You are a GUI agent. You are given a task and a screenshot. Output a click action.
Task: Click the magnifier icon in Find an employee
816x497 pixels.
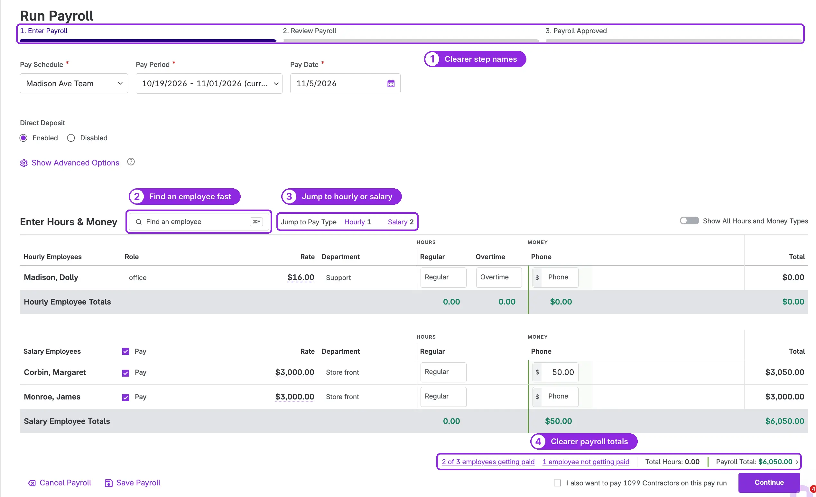[139, 222]
